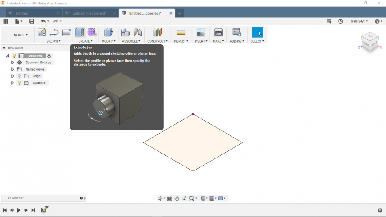Toggle Sketches folder visibility lightbulb

pyautogui.click(x=20, y=83)
